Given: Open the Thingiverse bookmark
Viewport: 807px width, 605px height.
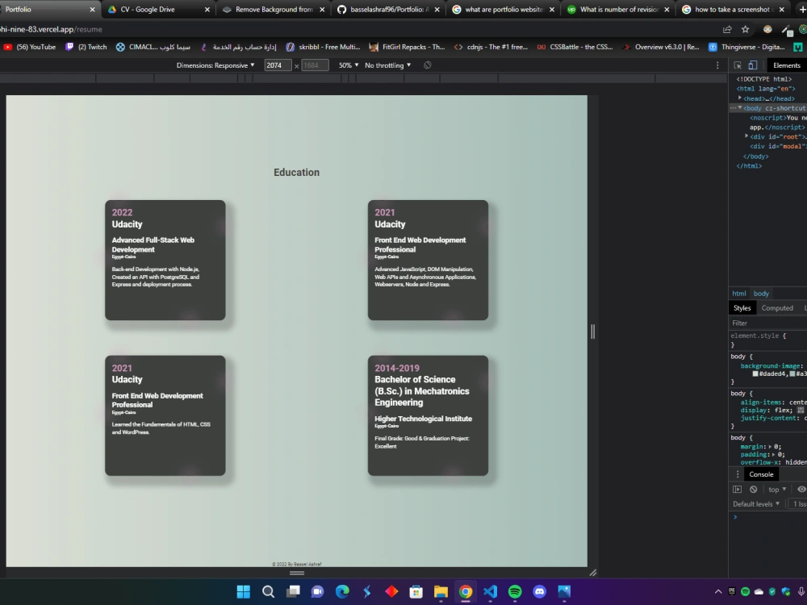Looking at the screenshot, I should [x=746, y=47].
